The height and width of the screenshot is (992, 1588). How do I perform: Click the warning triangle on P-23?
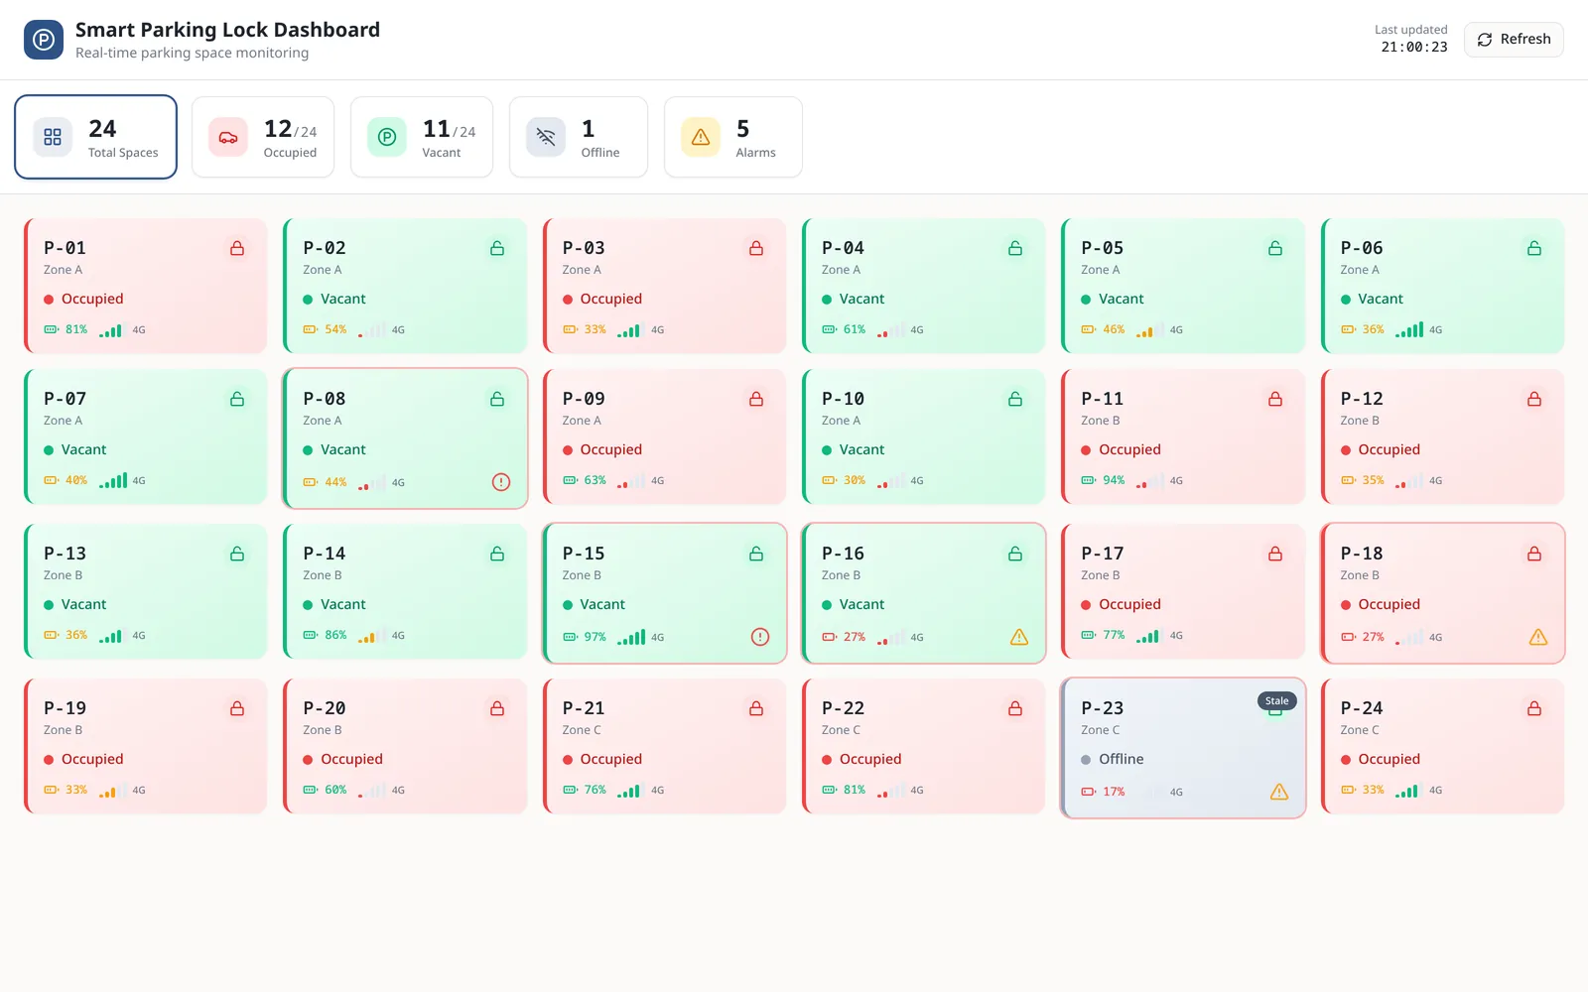point(1279,792)
